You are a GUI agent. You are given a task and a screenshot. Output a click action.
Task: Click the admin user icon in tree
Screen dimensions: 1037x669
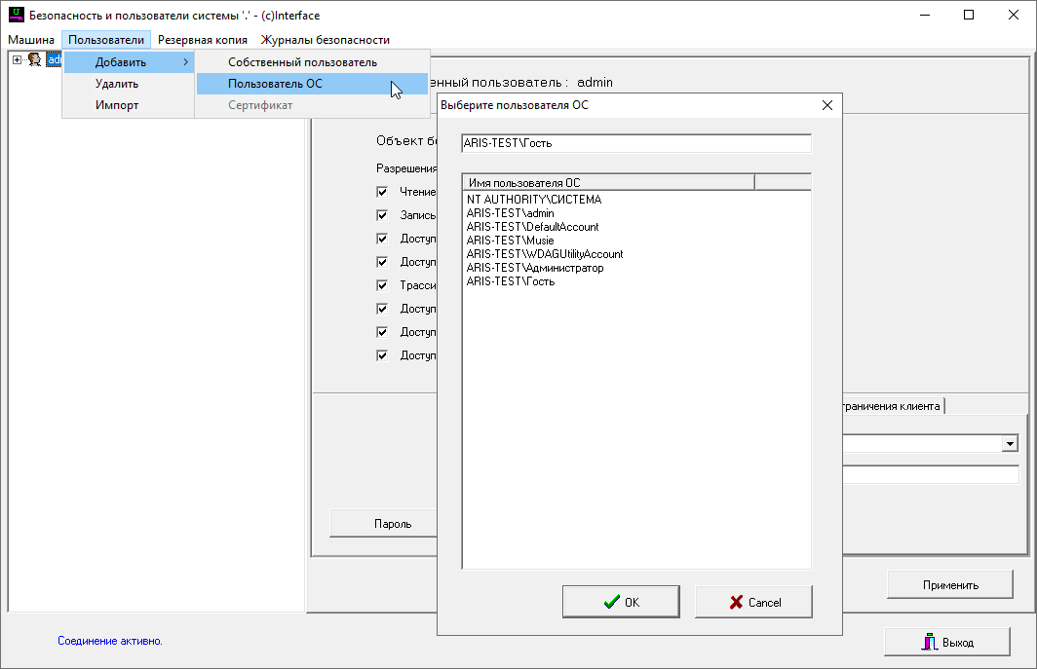34,60
